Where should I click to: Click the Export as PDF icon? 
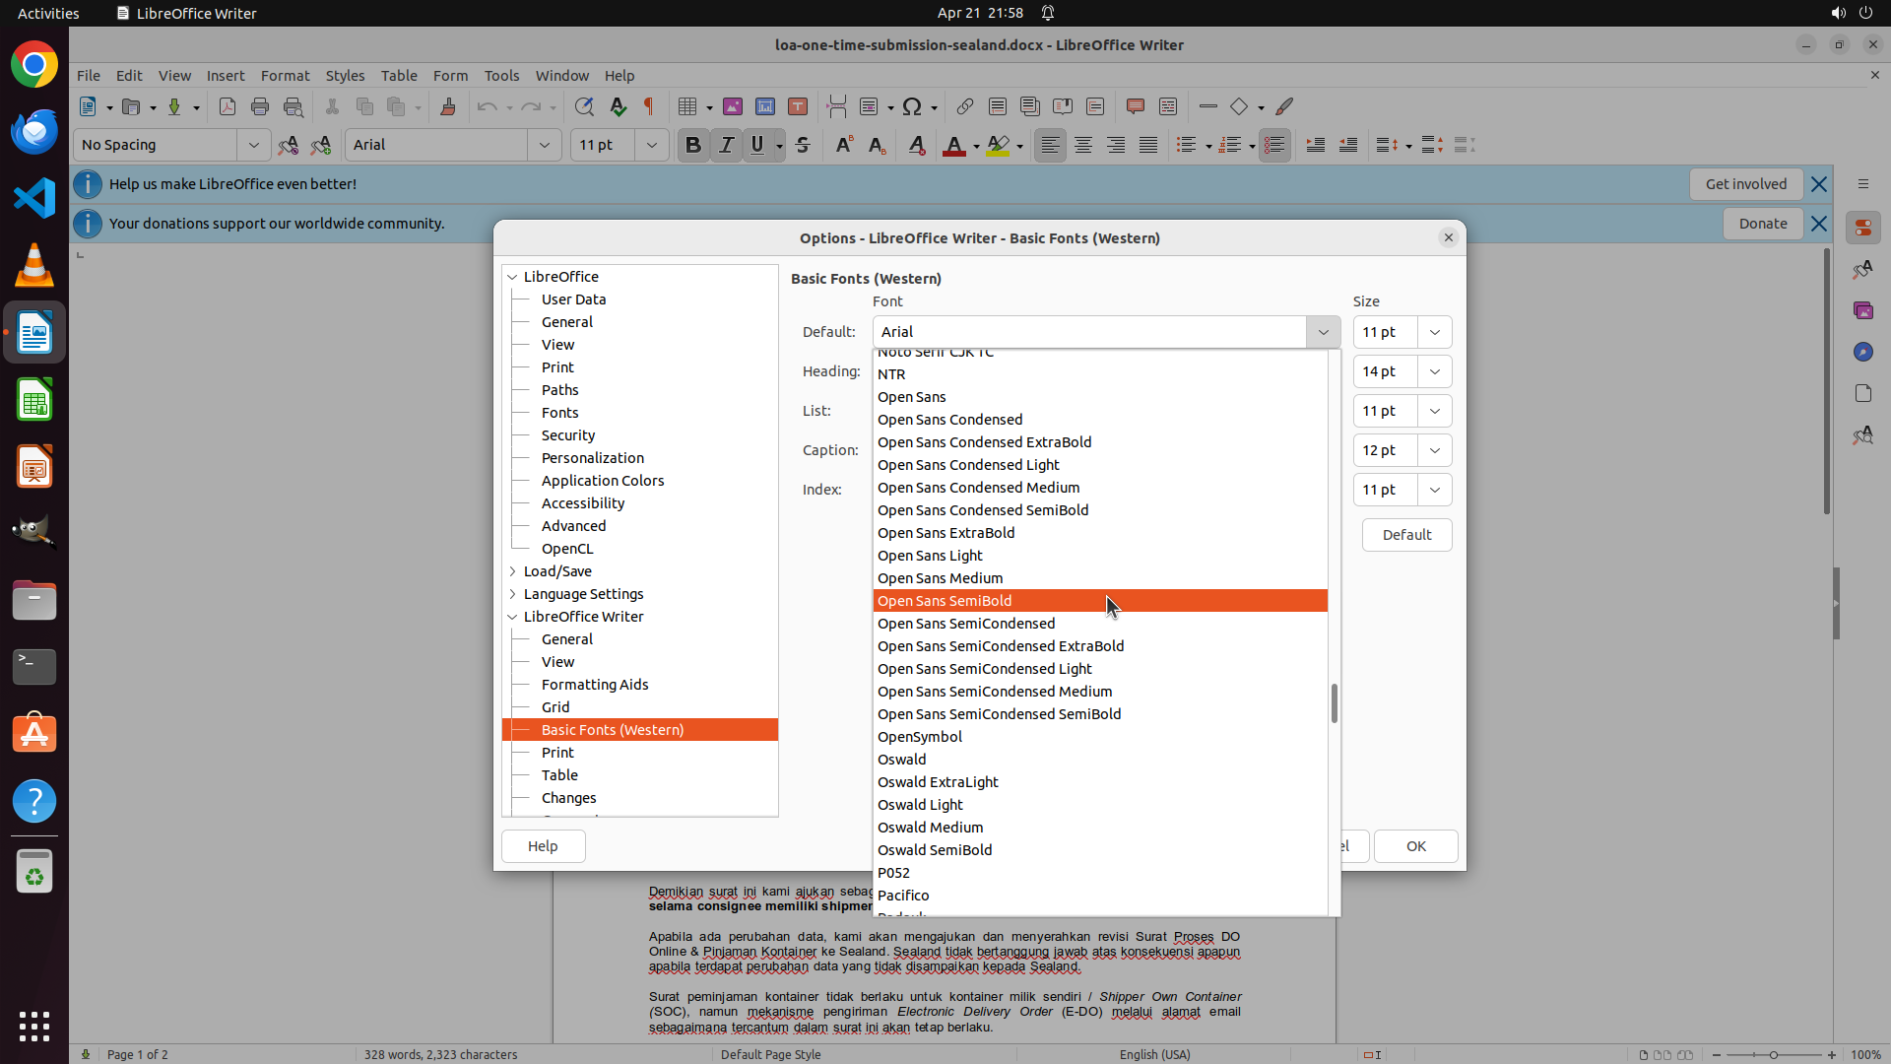tap(228, 106)
